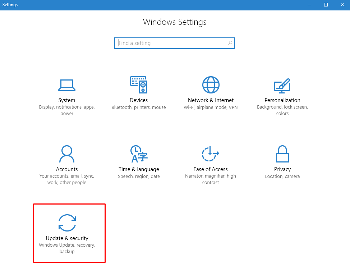
Task: Click "Narrator, magnifier, high contrast" description
Action: point(211,179)
